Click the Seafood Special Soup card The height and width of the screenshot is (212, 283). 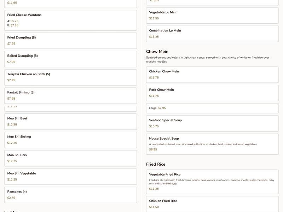tap(212, 123)
